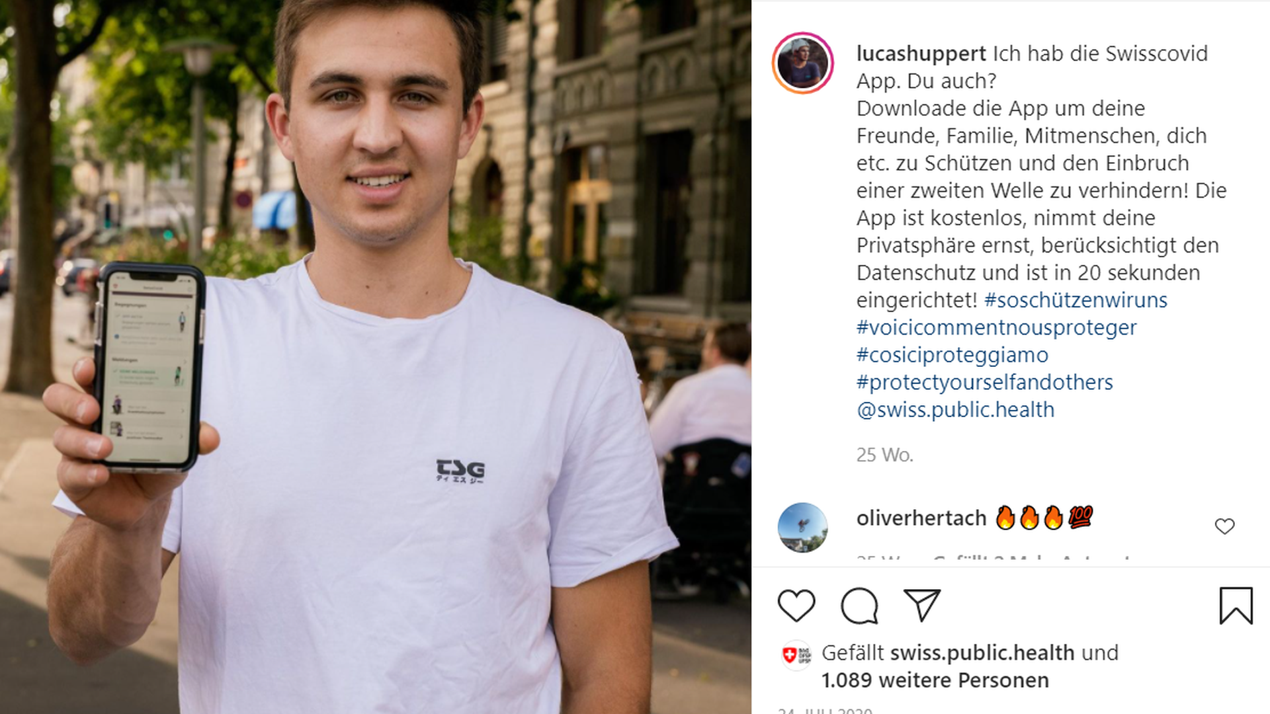Click the 25 Wo. post timestamp
This screenshot has width=1270, height=714.
coord(884,455)
